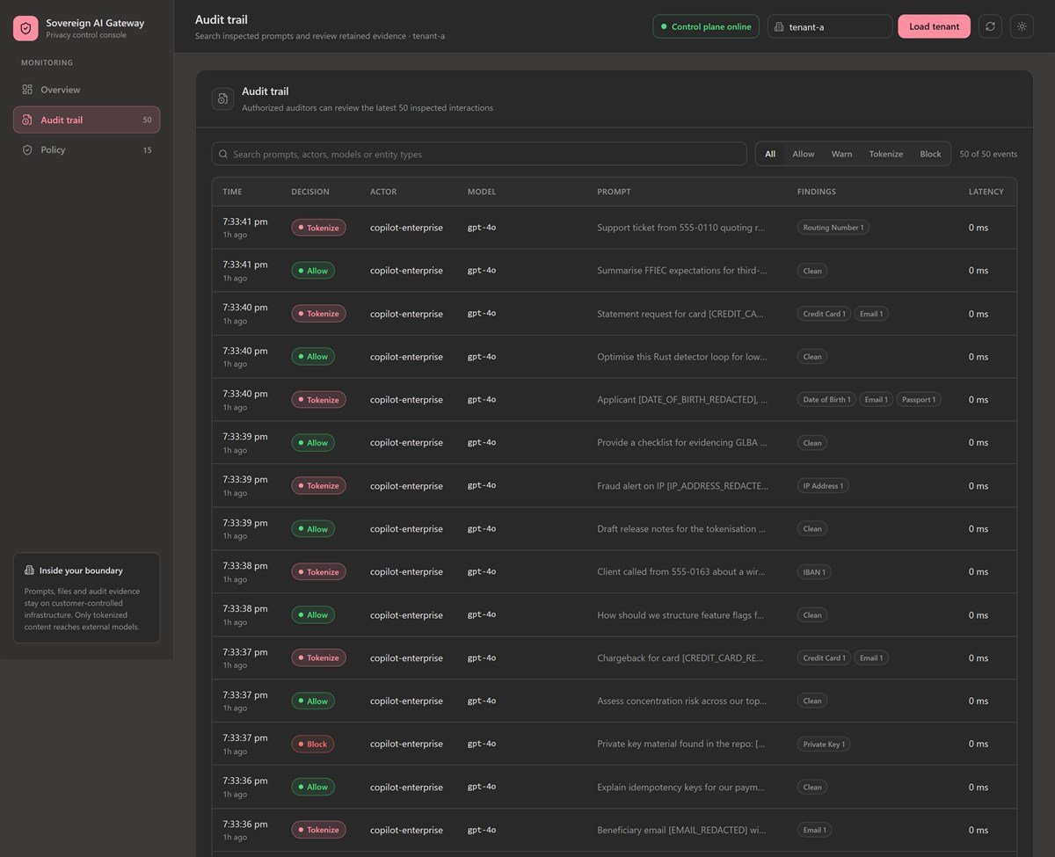1055x857 pixels.
Task: Select the Warn filter tab
Action: [x=841, y=154]
